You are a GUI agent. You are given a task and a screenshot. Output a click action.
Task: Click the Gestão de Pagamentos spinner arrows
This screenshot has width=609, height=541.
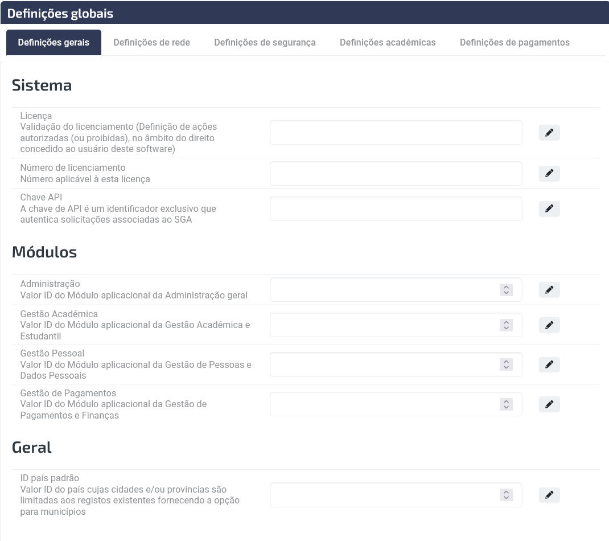tap(506, 404)
